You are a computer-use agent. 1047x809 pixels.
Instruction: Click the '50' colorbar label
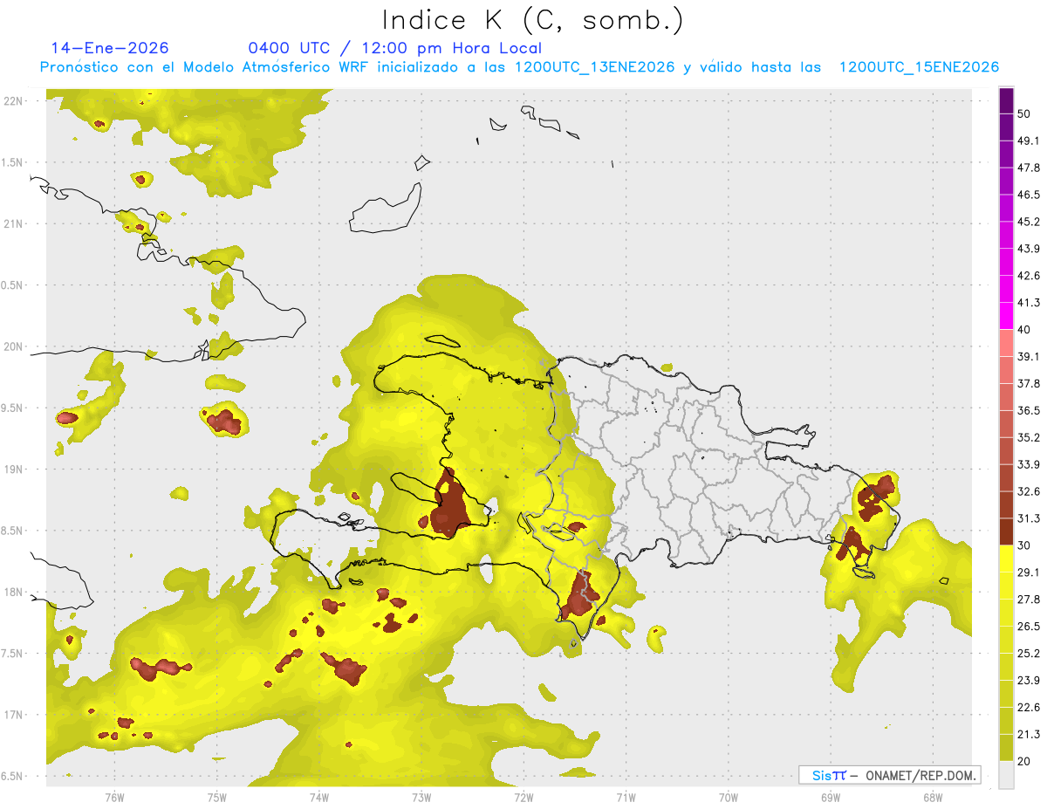tap(1024, 114)
